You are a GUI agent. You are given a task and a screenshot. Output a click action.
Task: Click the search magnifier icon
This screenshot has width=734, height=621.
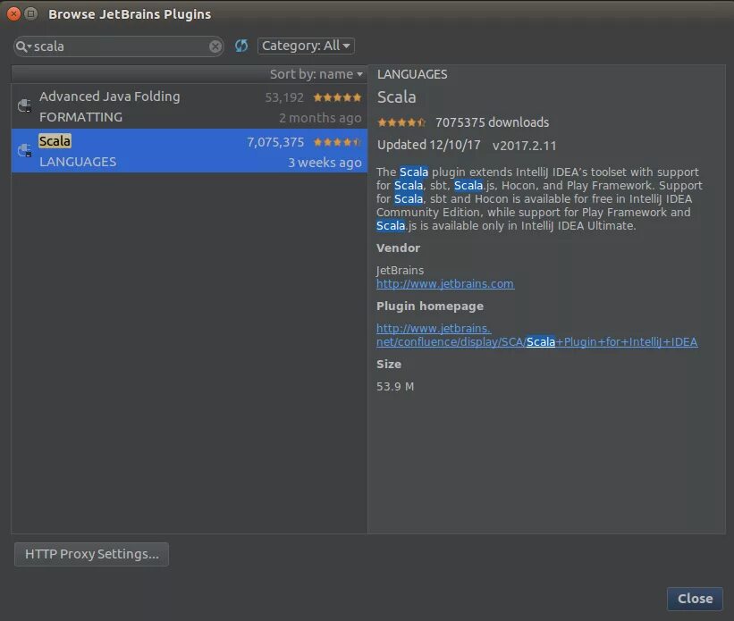coord(23,46)
